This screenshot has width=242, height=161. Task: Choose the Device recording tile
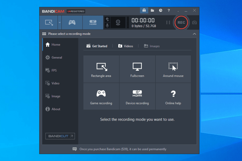(137, 96)
